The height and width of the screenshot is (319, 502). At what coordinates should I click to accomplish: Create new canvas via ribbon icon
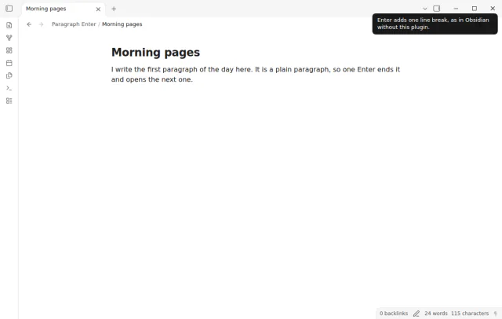point(9,50)
